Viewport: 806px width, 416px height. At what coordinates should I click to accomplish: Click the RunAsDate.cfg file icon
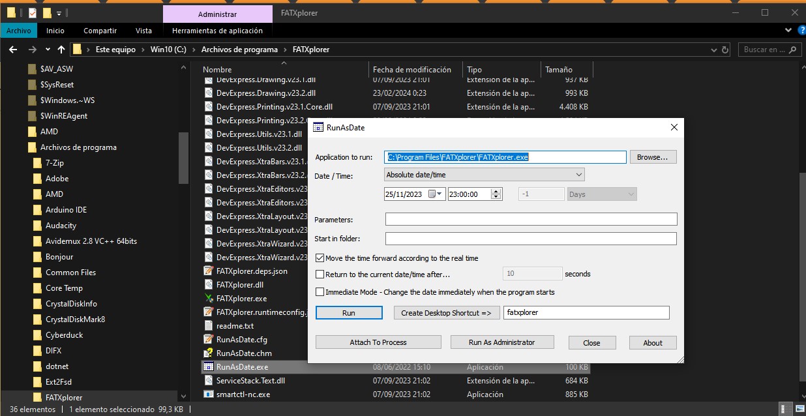click(209, 340)
